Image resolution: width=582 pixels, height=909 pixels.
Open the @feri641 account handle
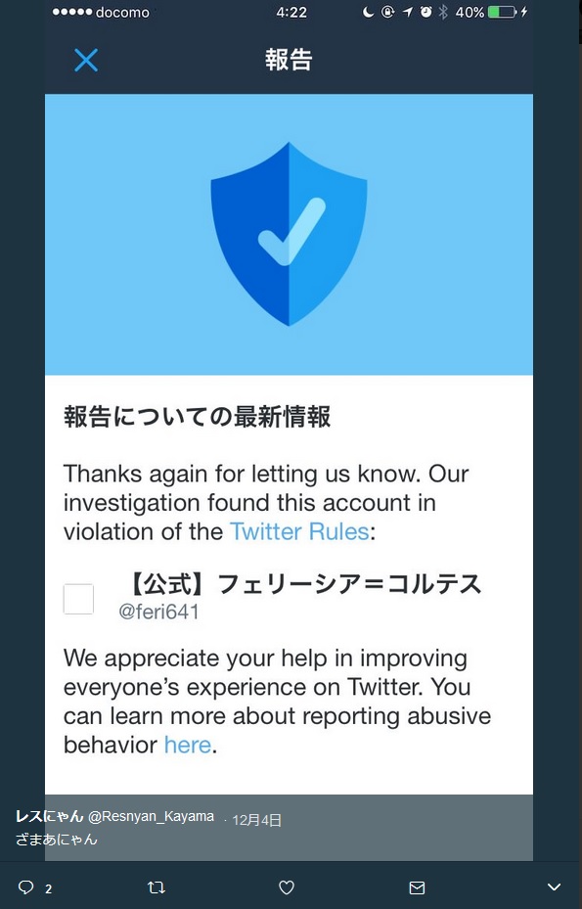[x=158, y=612]
